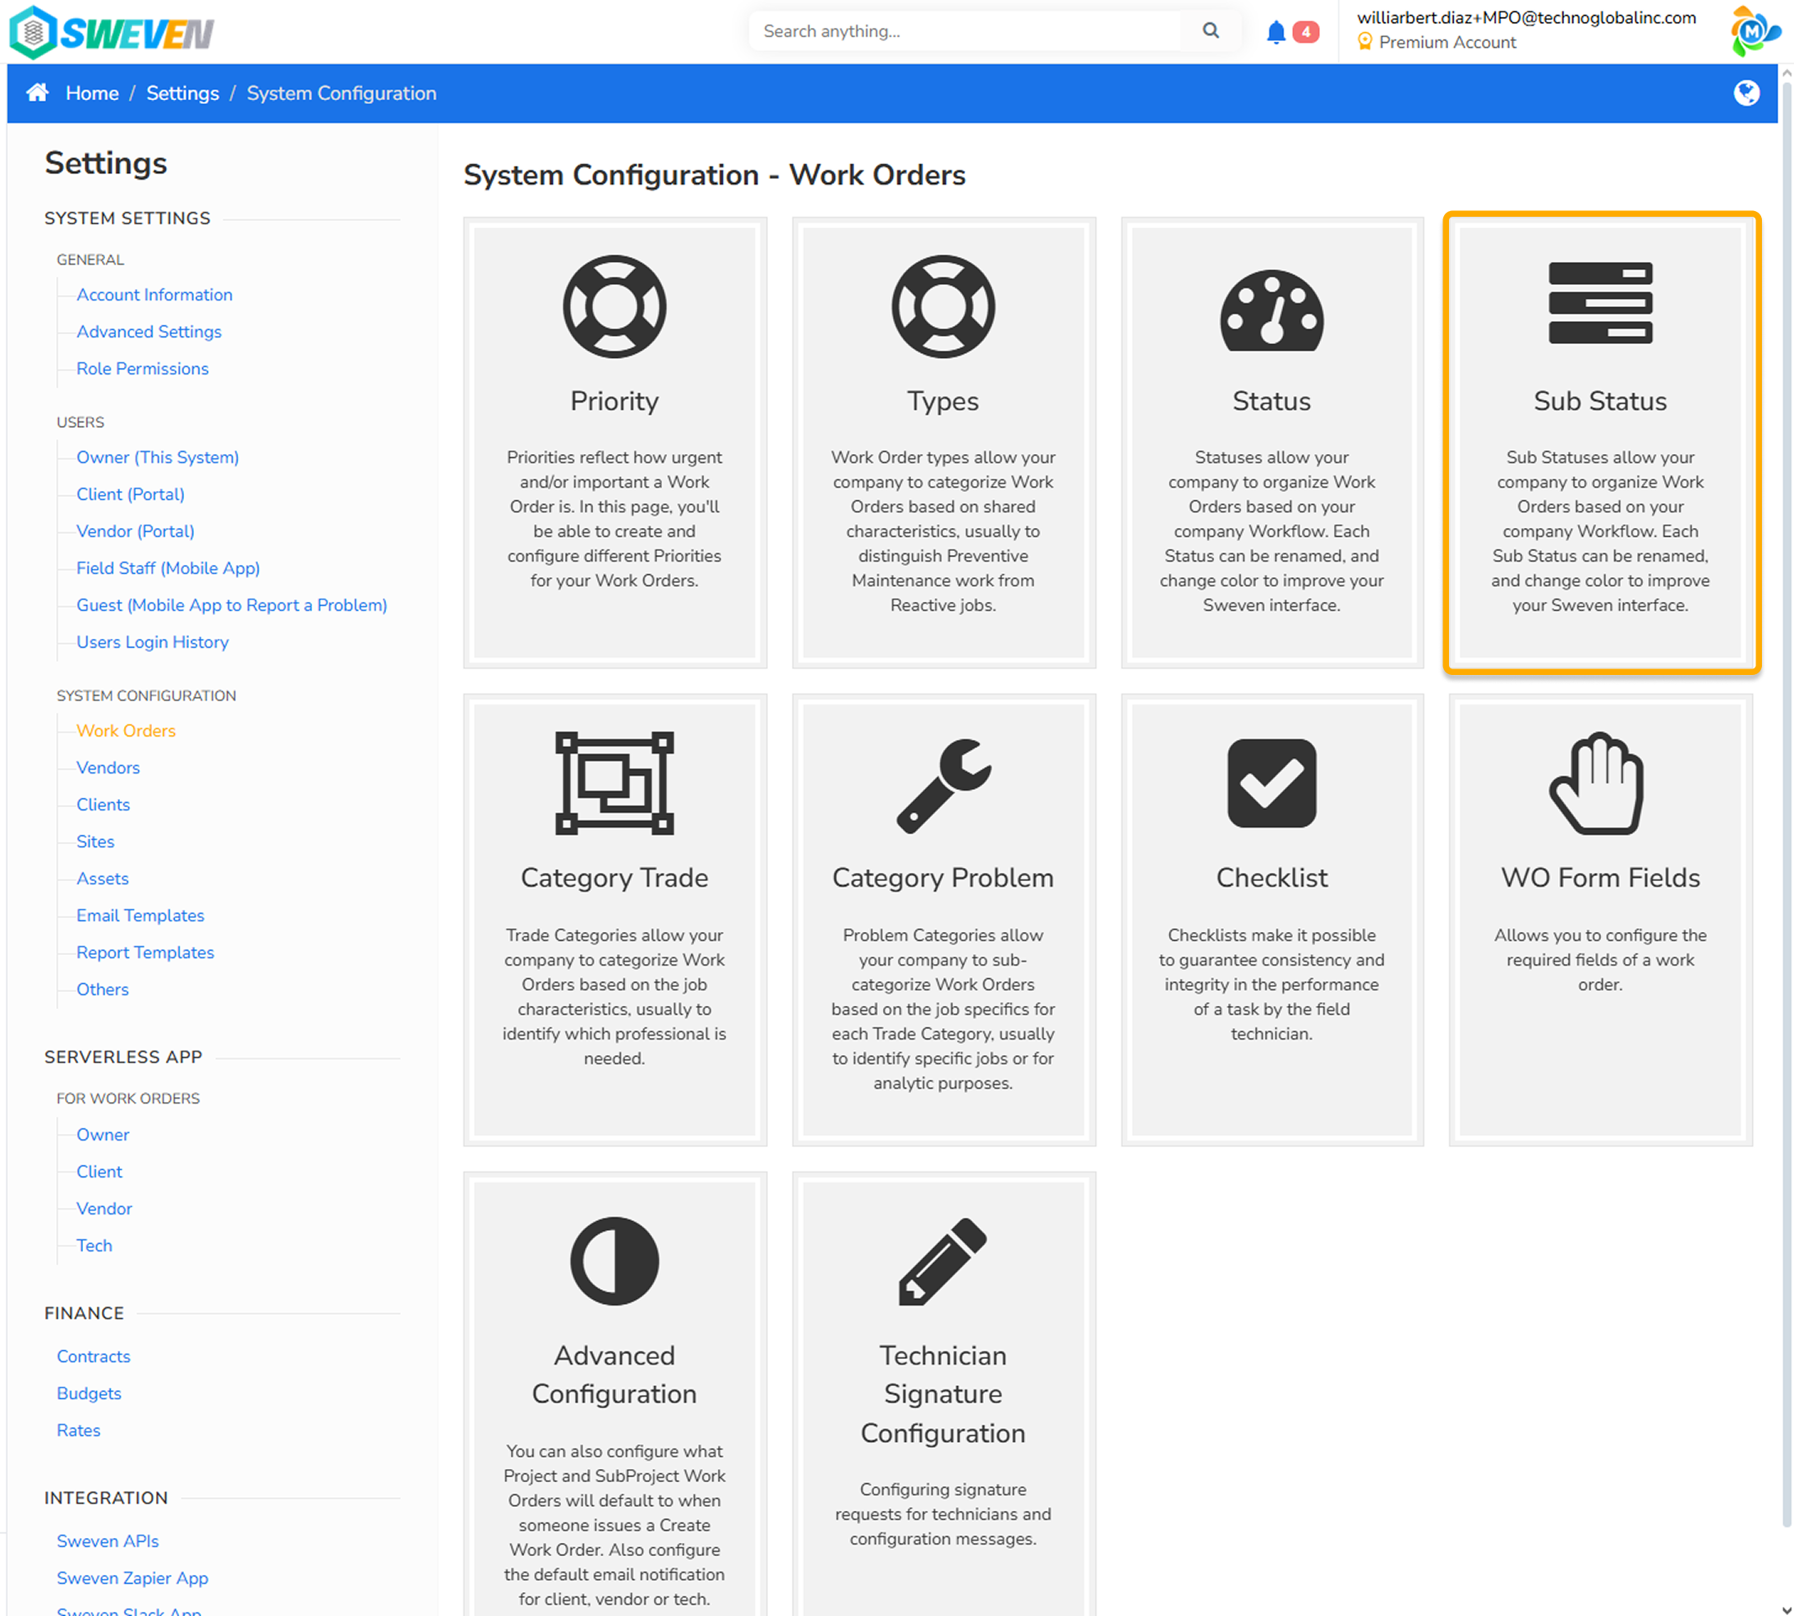Image resolution: width=1794 pixels, height=1616 pixels.
Task: Click the Technician Signature pencil icon
Action: [943, 1260]
